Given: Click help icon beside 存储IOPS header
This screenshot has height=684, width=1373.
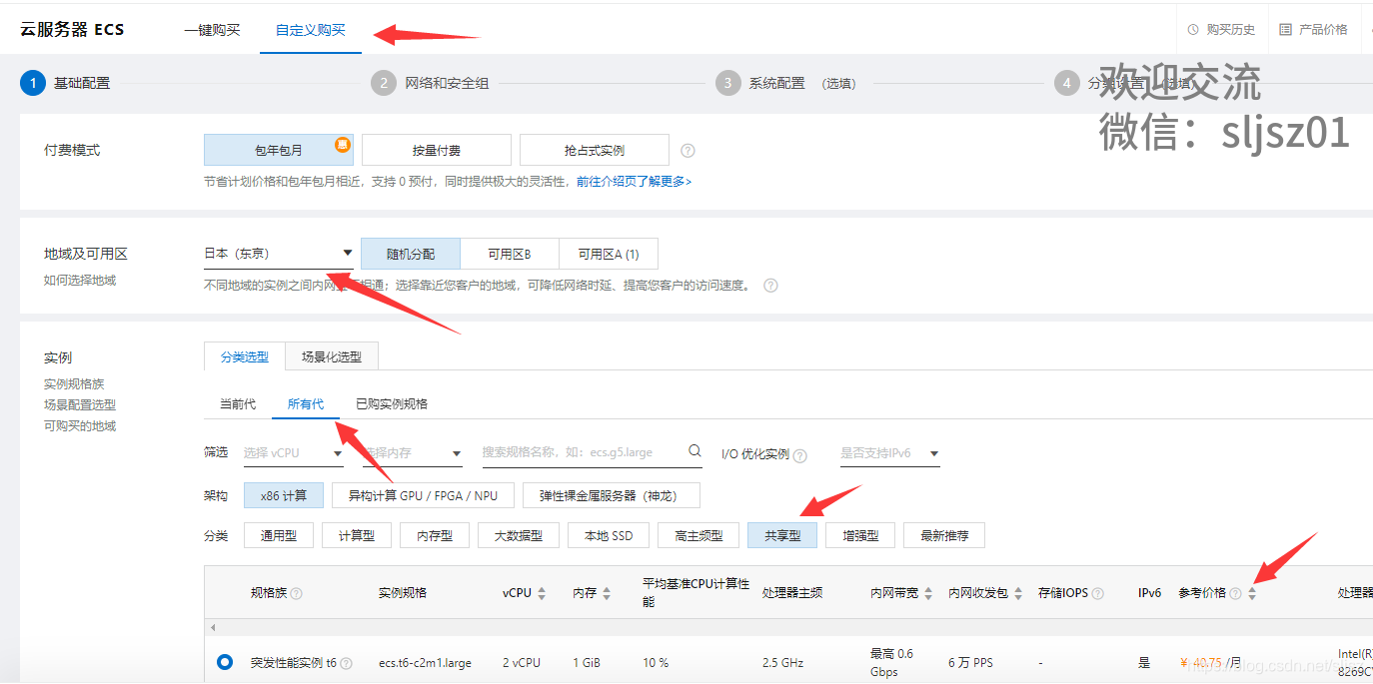Looking at the screenshot, I should (1098, 593).
